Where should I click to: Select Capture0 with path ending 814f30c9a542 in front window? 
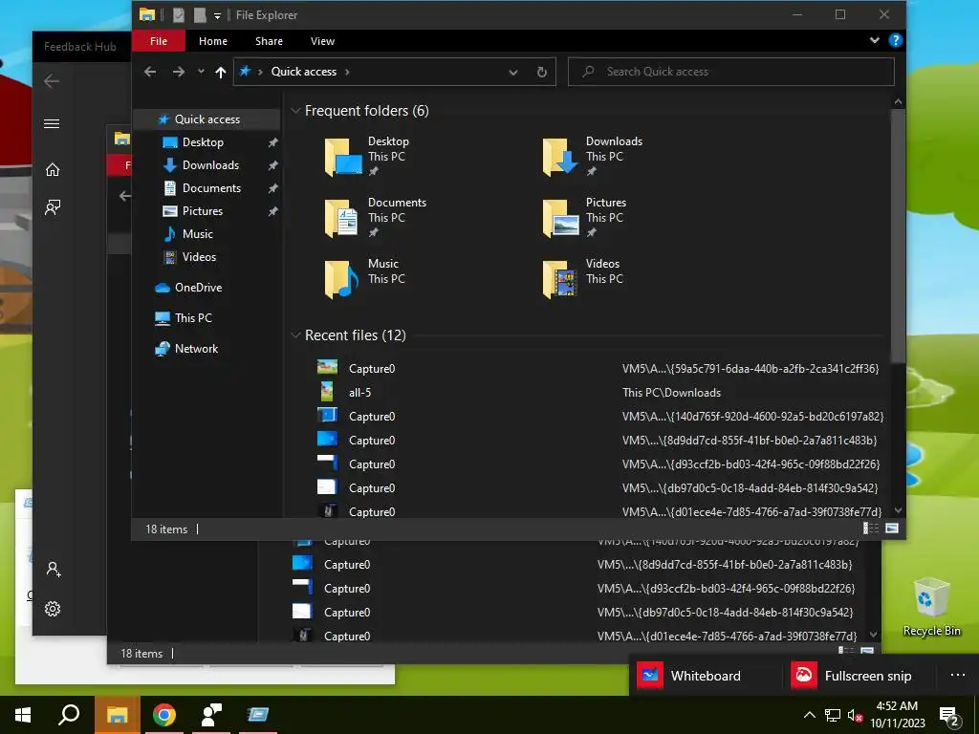(x=599, y=488)
